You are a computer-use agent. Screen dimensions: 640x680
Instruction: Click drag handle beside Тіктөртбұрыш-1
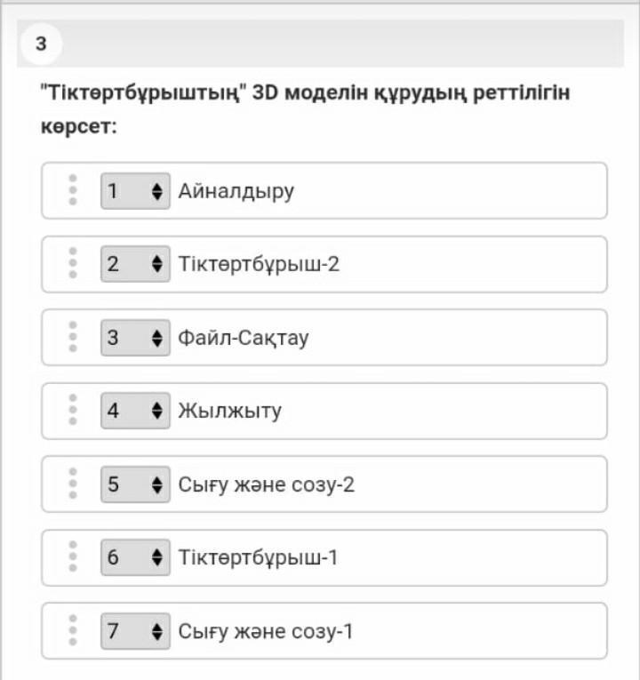[73, 558]
